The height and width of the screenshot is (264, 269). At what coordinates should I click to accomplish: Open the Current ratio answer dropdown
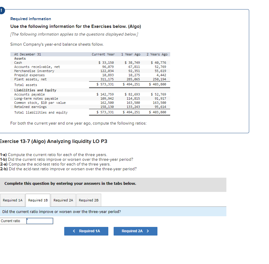(x=40, y=221)
